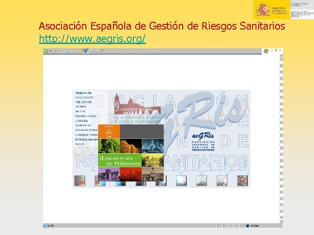Screen dimensions: 314x235
Task: Click the golden night building photo tile
Action: pos(131,146)
